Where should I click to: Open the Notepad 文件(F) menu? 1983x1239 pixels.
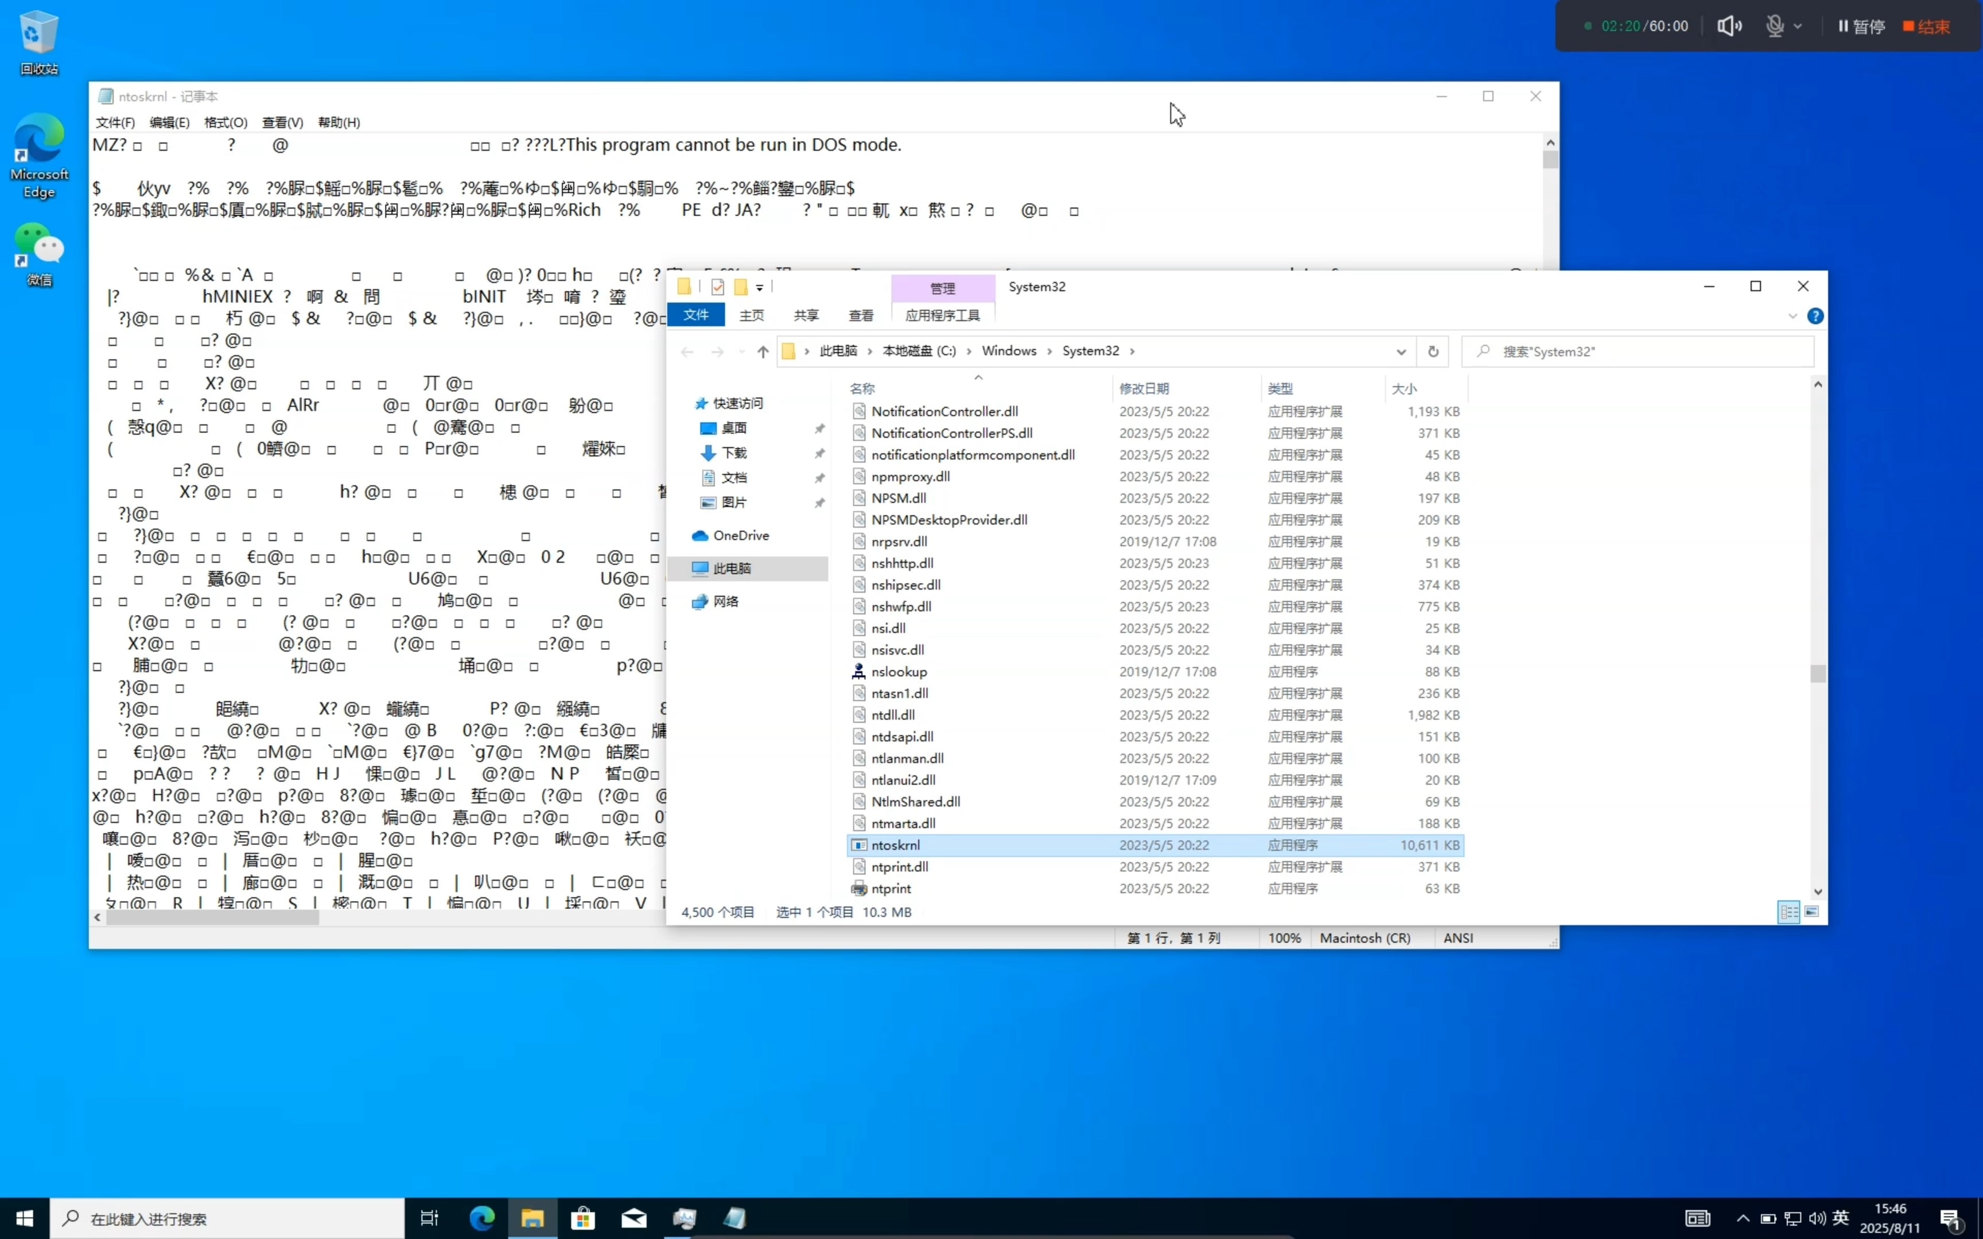click(115, 122)
